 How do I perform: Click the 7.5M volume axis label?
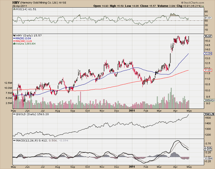tap(9, 93)
